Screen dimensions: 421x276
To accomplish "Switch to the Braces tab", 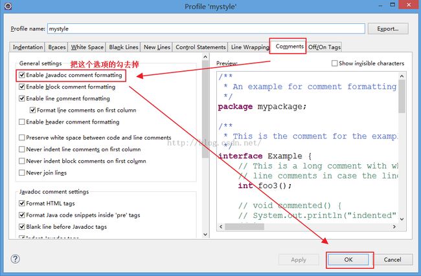I will (x=56, y=47).
